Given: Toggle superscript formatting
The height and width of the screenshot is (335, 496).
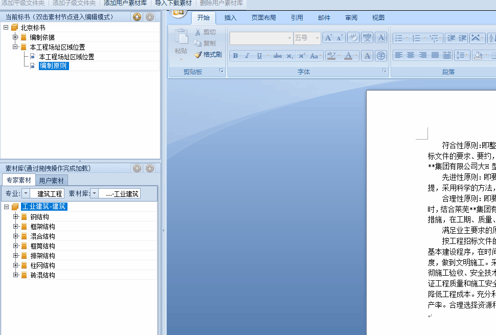Looking at the screenshot, I should (x=302, y=56).
